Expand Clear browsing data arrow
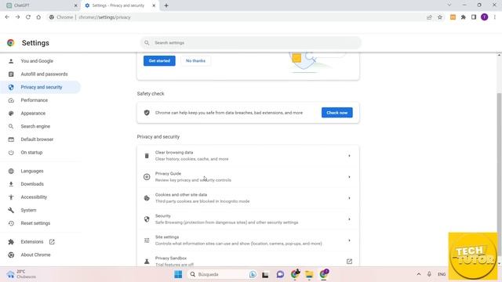Viewport: 502px width, 282px height. coord(349,156)
